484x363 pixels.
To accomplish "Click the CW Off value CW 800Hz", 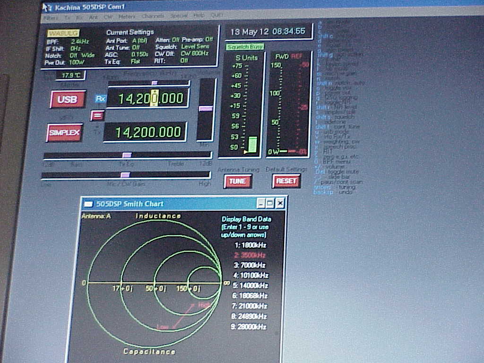I will pos(194,53).
